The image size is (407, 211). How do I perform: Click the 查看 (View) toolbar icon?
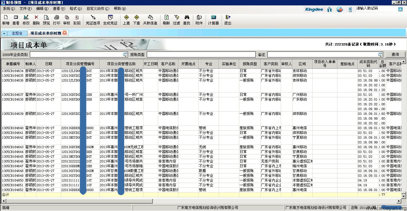click(16, 20)
